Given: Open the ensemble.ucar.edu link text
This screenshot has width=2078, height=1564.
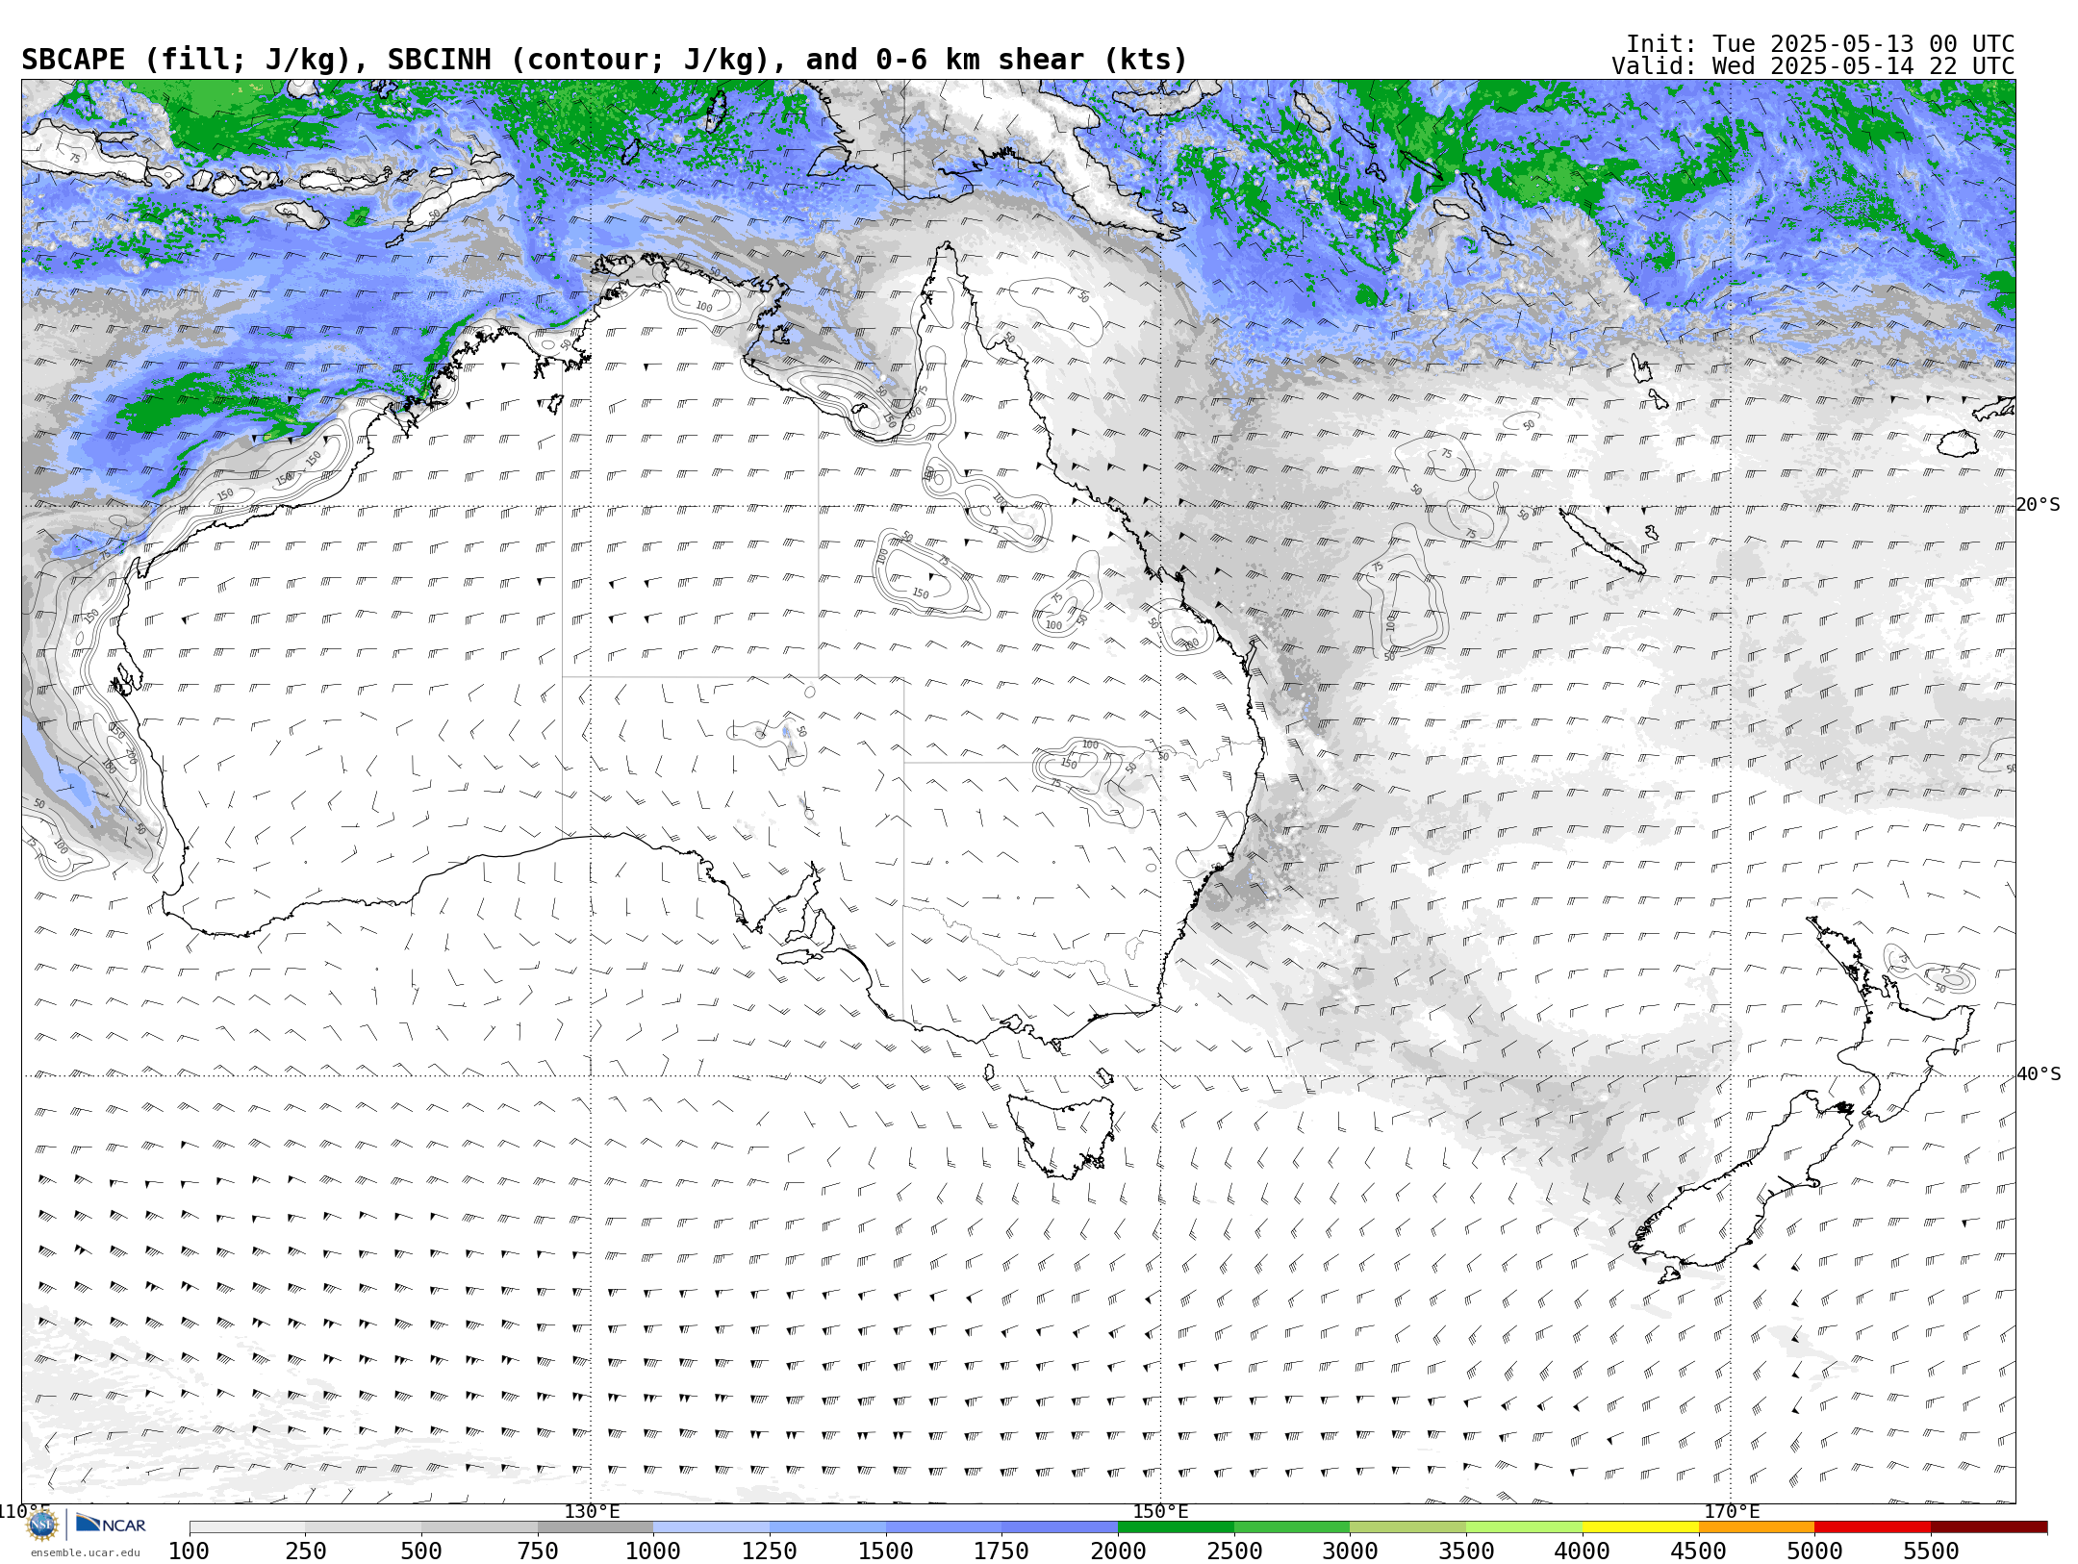Looking at the screenshot, I should click(x=85, y=1552).
